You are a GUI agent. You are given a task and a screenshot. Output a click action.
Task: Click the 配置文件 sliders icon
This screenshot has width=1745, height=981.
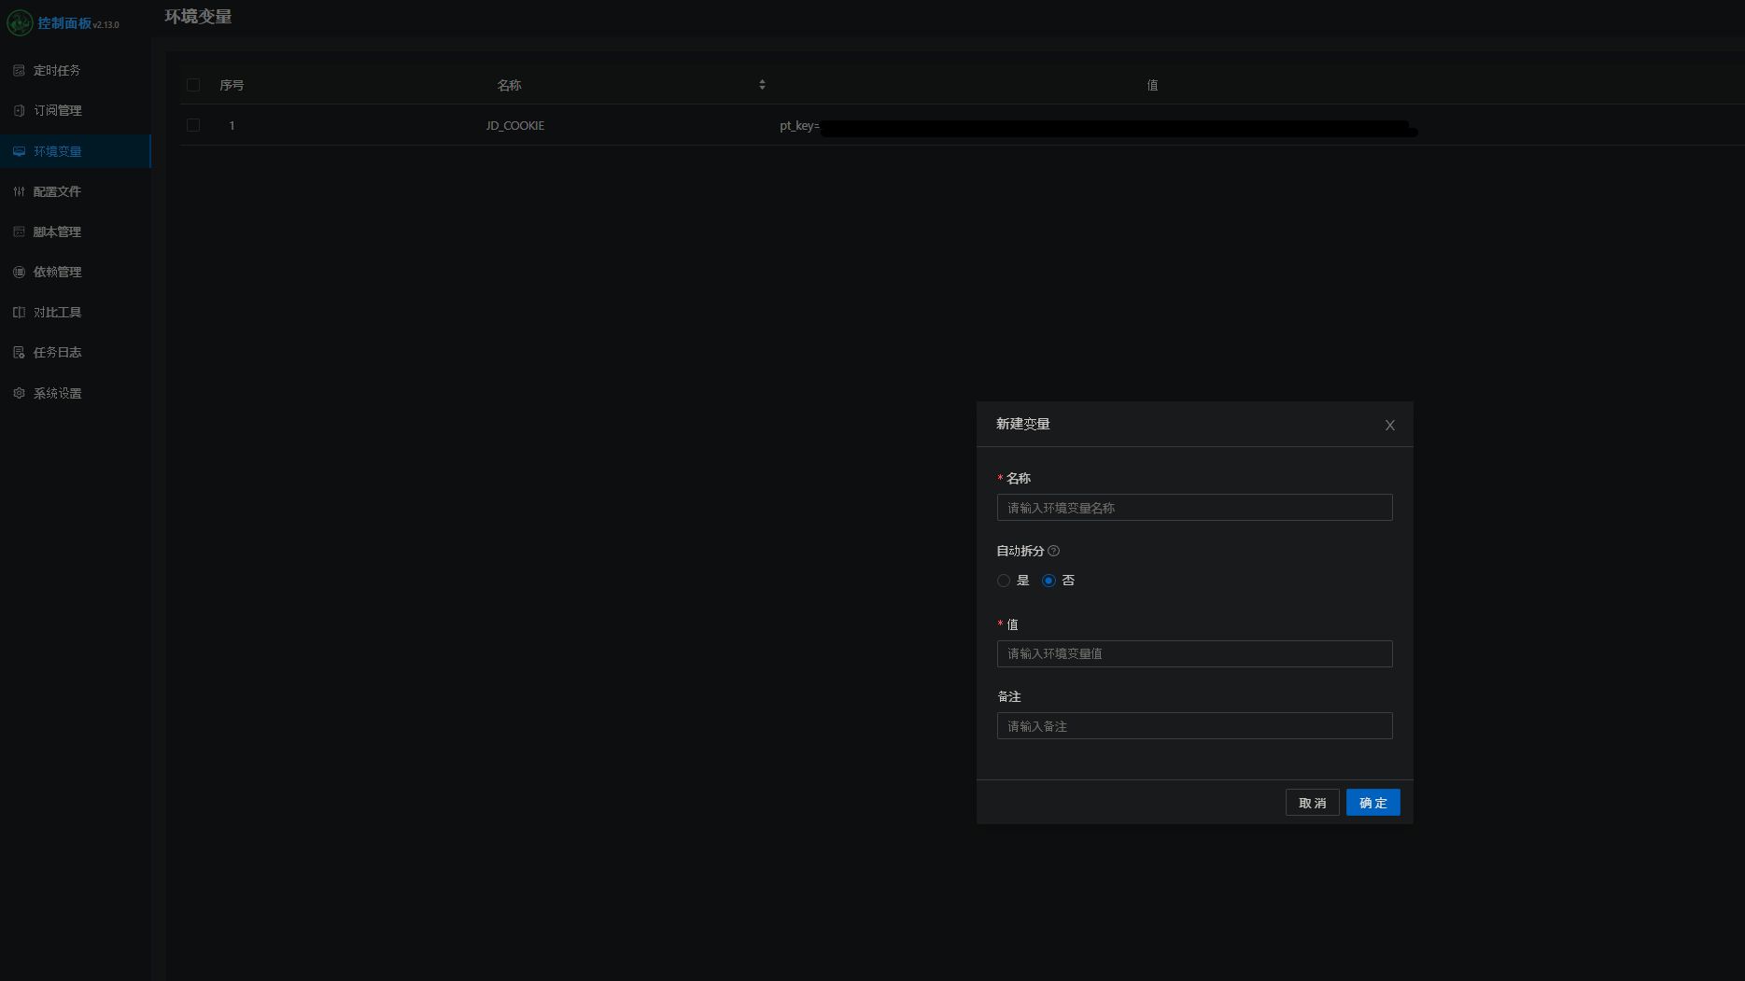point(19,191)
